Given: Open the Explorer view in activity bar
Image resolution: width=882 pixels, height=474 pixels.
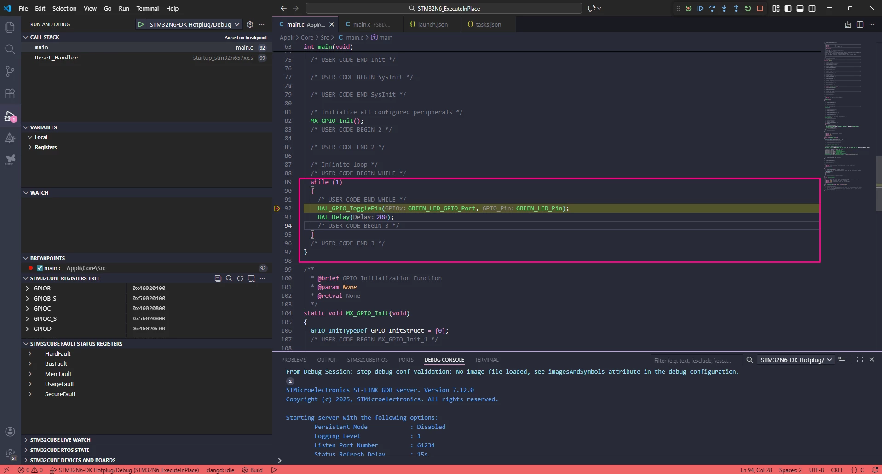Looking at the screenshot, I should pos(10,27).
